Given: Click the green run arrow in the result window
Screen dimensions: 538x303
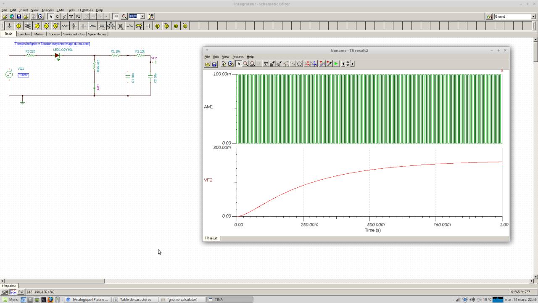Looking at the screenshot, I should (x=336, y=64).
